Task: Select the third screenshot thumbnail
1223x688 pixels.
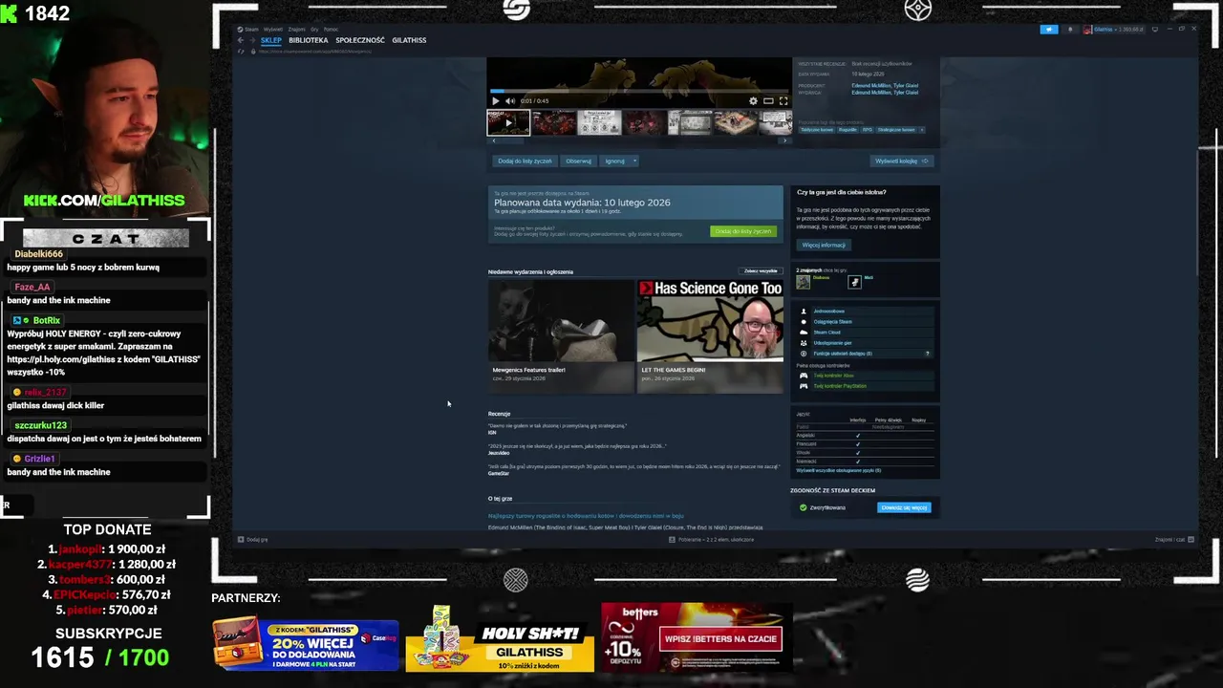Action: (x=599, y=122)
